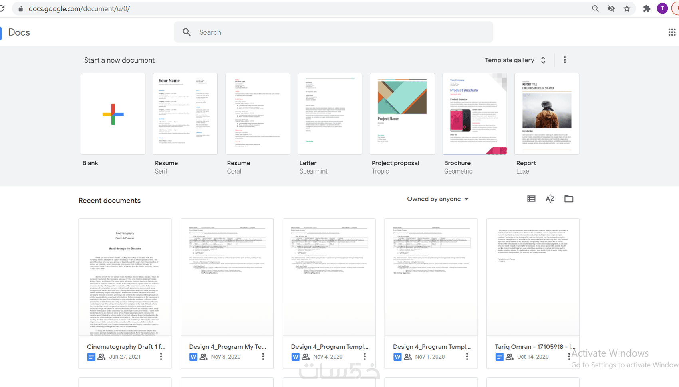
Task: Click the 'Start a new document' heading
Action: (119, 60)
